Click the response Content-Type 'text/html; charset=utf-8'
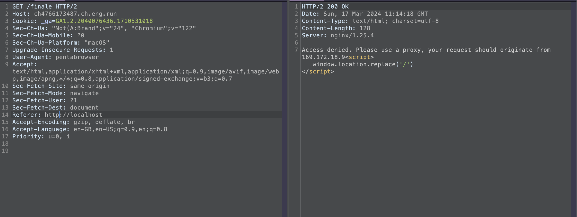 tap(395, 21)
